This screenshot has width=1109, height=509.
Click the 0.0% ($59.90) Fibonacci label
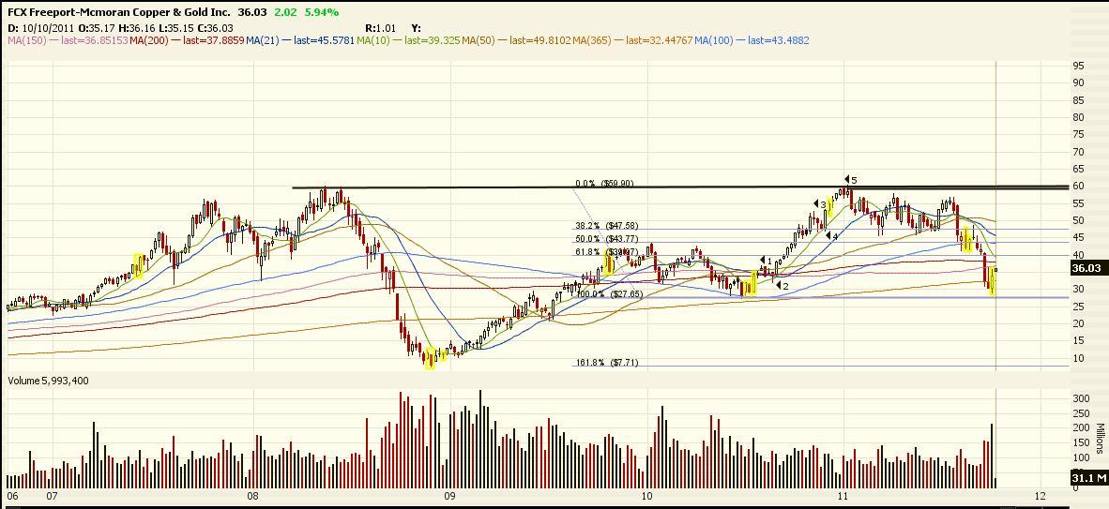pos(604,183)
